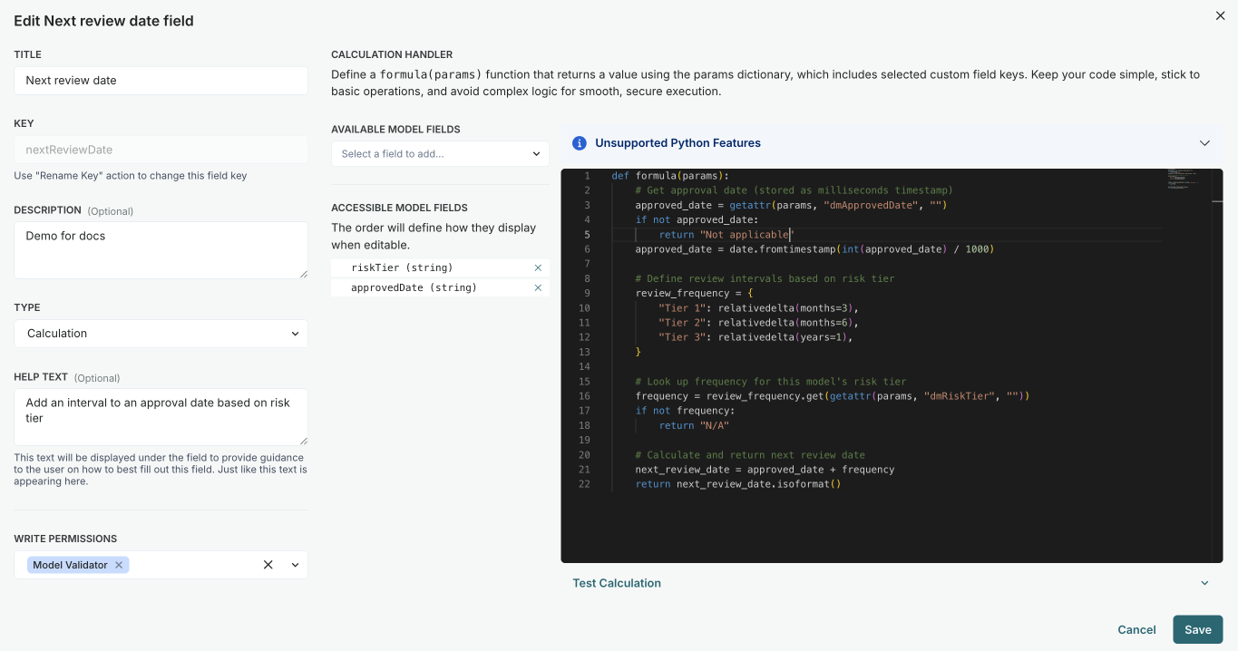
Task: Open the Type dropdown showing Calculation
Action: click(160, 334)
